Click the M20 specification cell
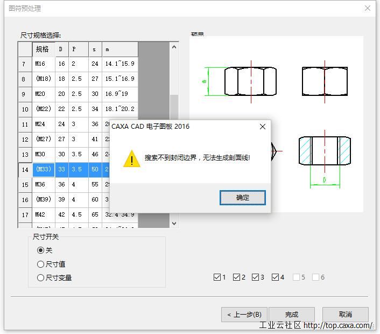 (44, 94)
